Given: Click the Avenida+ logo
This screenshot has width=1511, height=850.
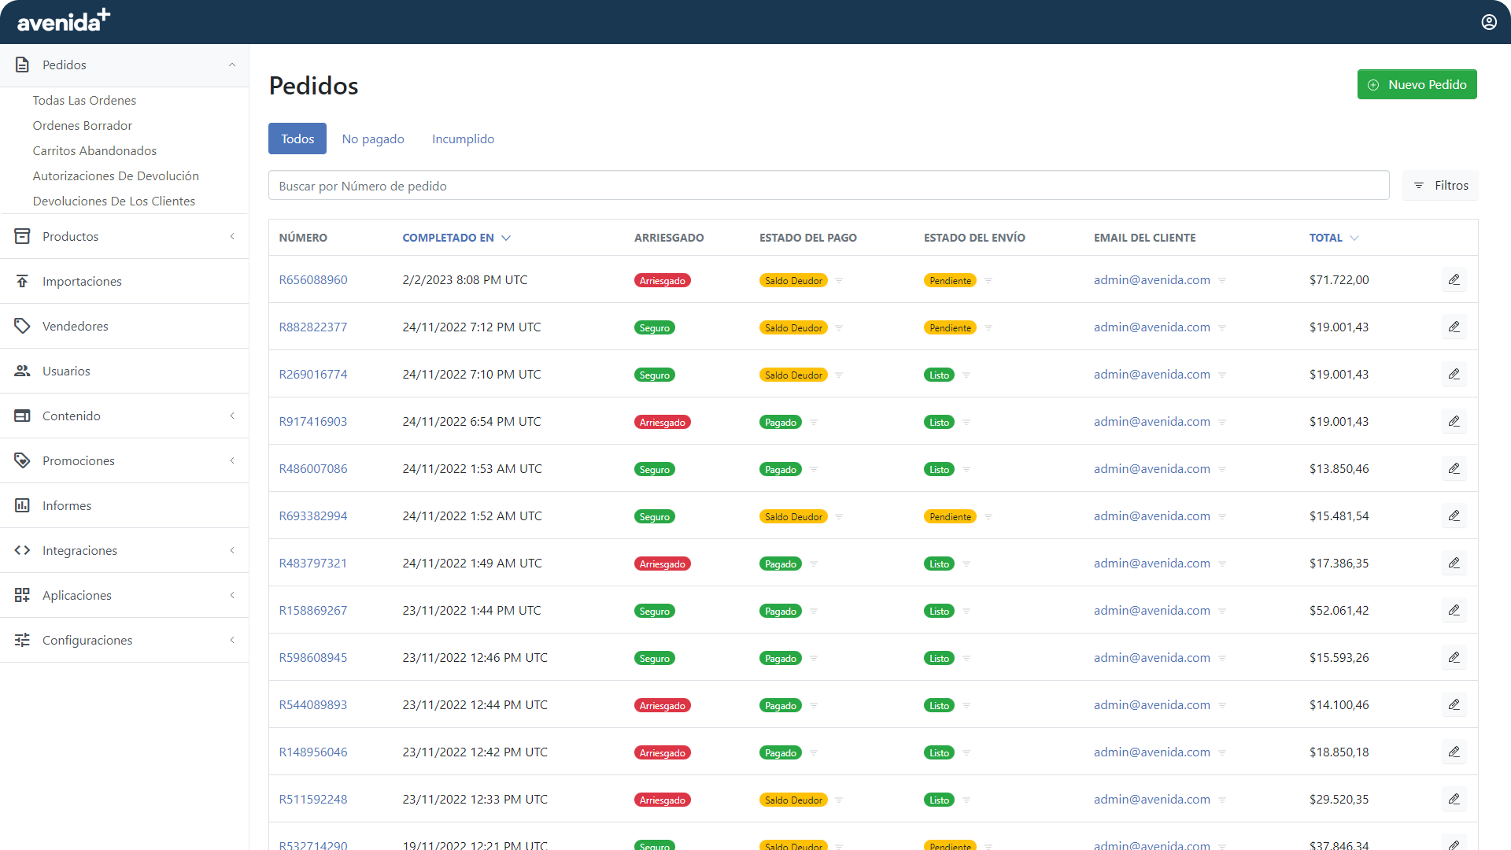Looking at the screenshot, I should coord(64,21).
